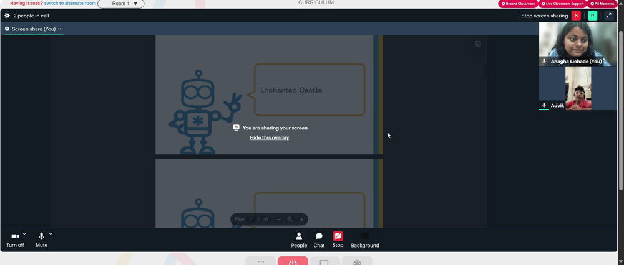The width and height of the screenshot is (624, 265).
Task: Click the Stop screen sharing label
Action: click(544, 16)
